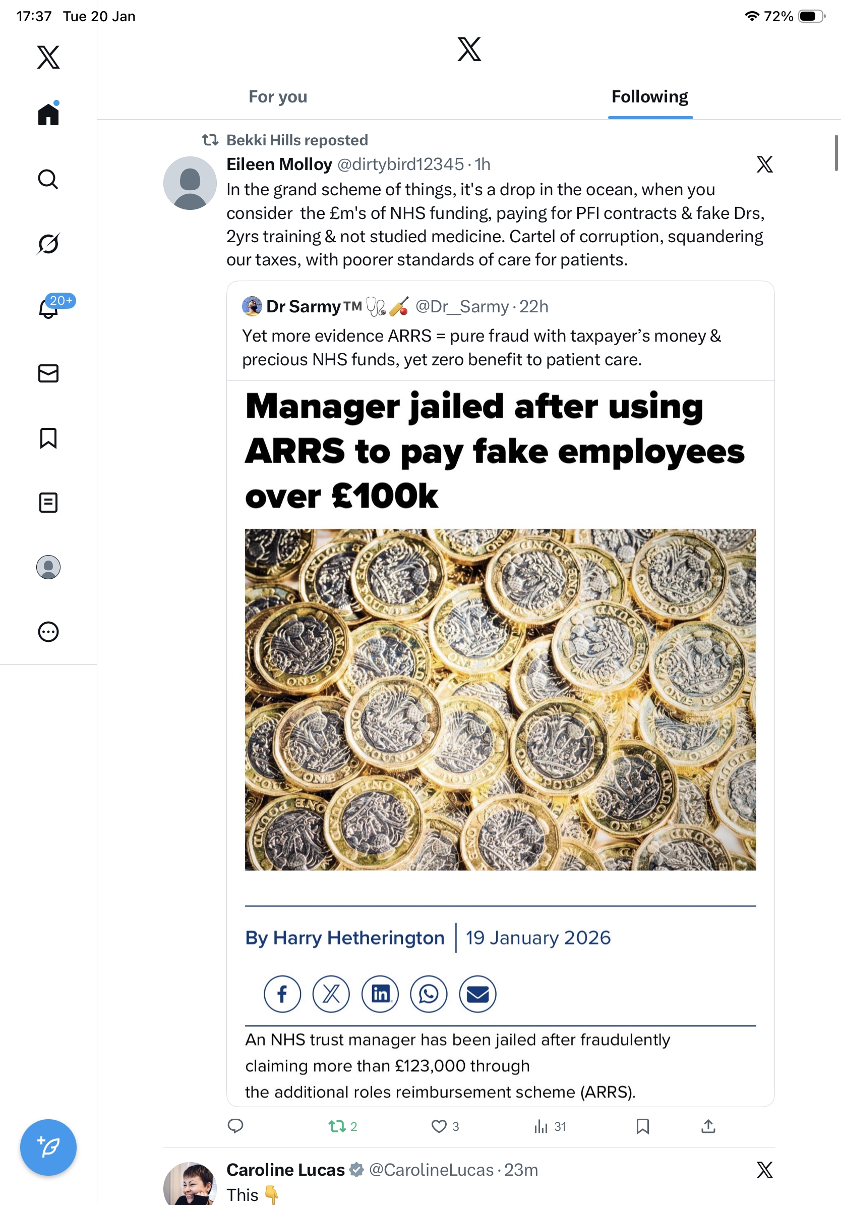The height and width of the screenshot is (1205, 841).
Task: Repost Eileen Molloy's post
Action: (337, 1126)
